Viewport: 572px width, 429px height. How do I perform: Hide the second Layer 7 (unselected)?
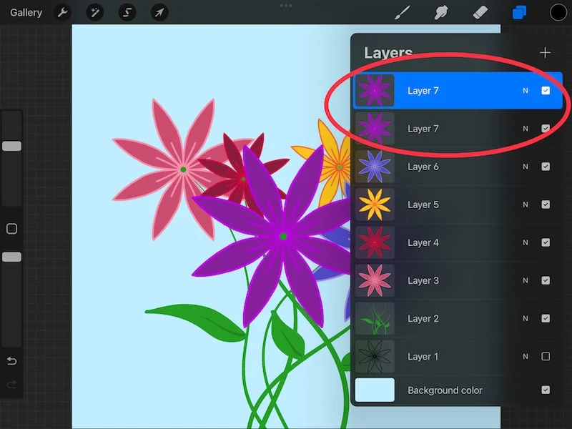click(546, 129)
